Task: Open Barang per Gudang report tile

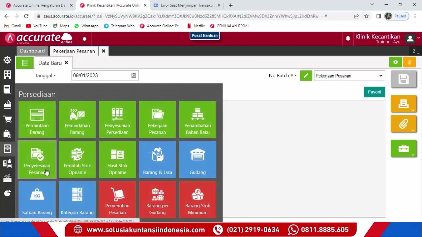Action: 158,199
